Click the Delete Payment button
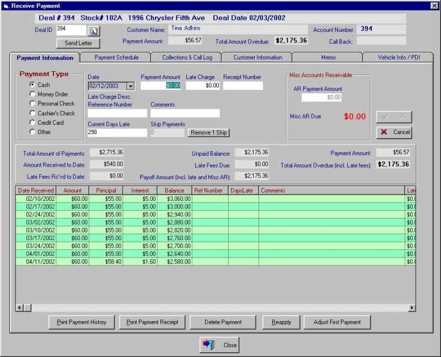The height and width of the screenshot is (357, 441). (223, 322)
